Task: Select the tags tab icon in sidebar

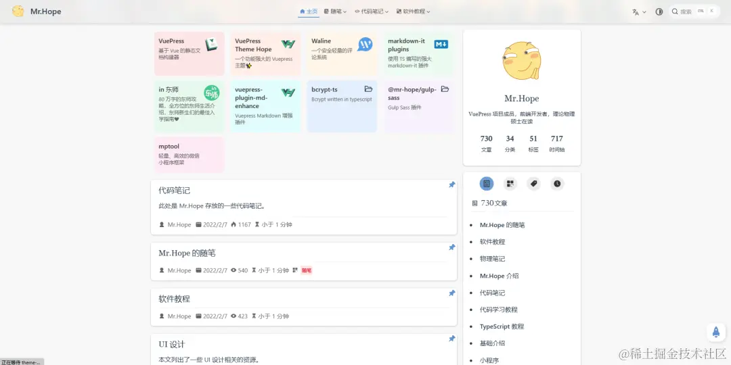Action: pos(534,183)
